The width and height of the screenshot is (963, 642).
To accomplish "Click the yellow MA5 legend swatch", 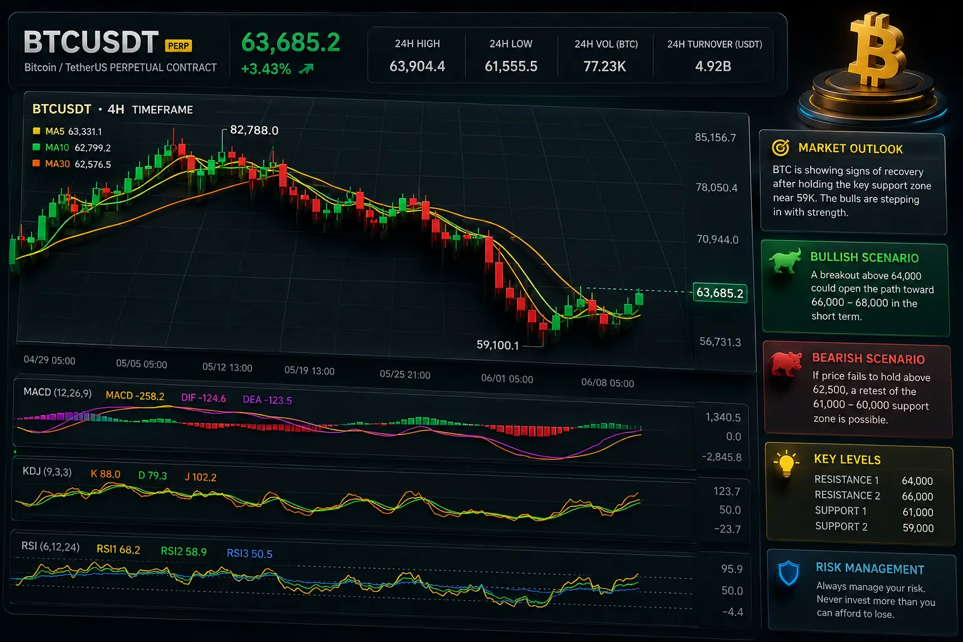I will 36,131.
